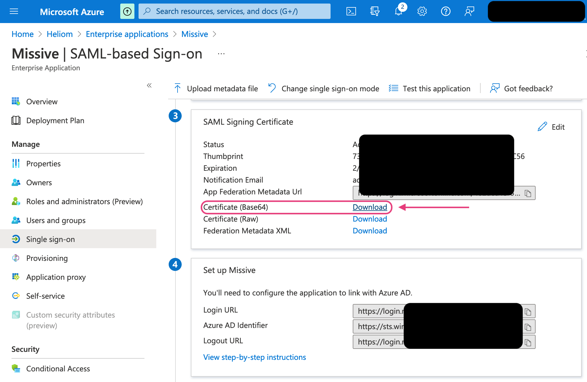Click the Feedback person icon in header
587x382 pixels.
[x=469, y=11]
